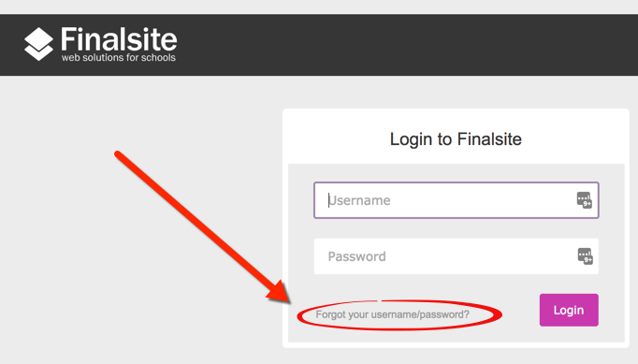638x364 pixels.
Task: Open the Forgot your username/password link
Action: tap(392, 314)
